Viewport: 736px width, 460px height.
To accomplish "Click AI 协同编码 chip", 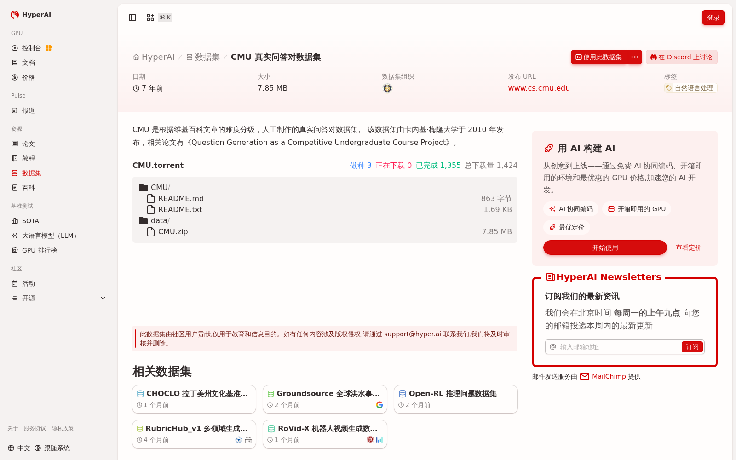I will pos(571,209).
